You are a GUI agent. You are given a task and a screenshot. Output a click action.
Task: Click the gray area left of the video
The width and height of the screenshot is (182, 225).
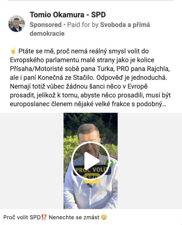tap(32, 161)
